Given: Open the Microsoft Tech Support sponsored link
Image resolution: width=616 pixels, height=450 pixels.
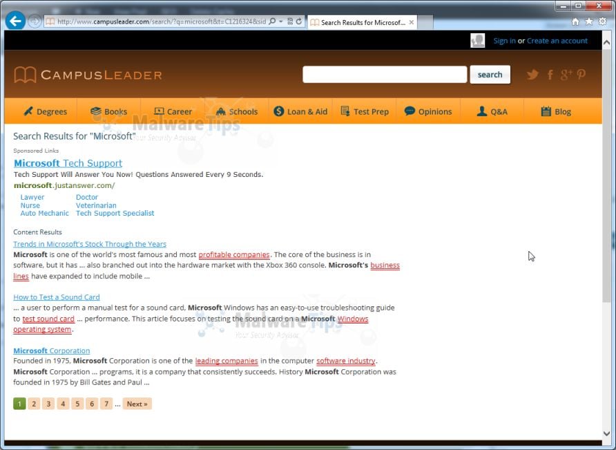Looking at the screenshot, I should 68,163.
